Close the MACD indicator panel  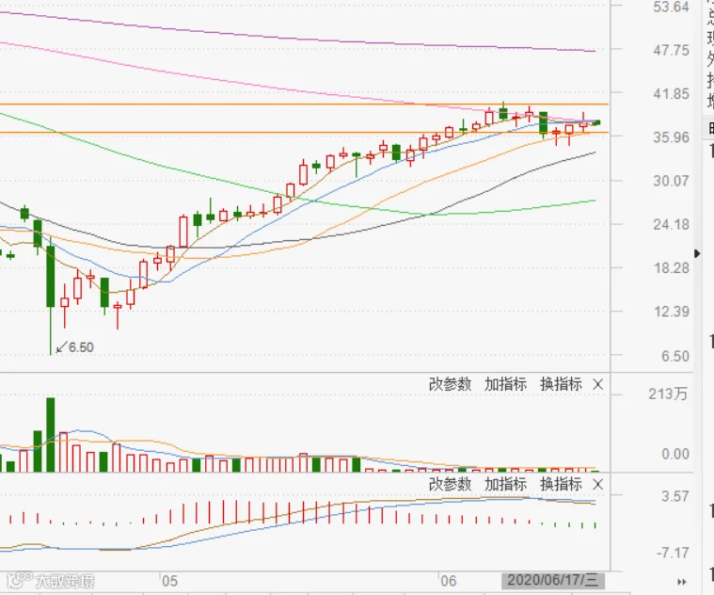[x=598, y=485]
